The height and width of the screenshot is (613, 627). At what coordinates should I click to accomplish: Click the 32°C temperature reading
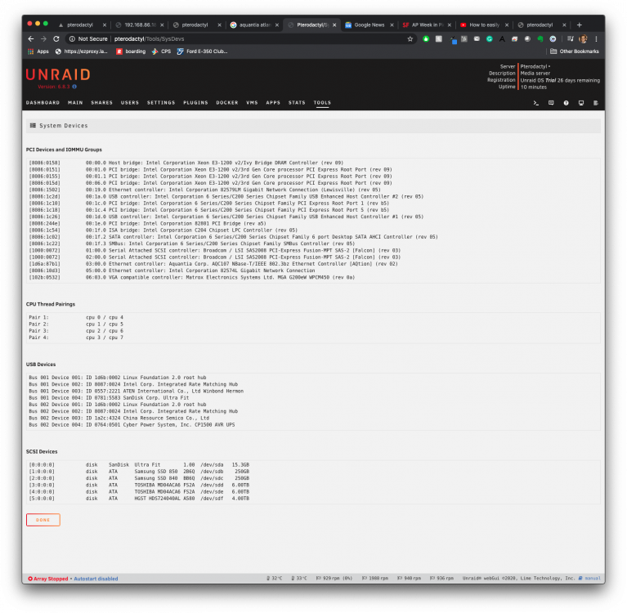(275, 578)
